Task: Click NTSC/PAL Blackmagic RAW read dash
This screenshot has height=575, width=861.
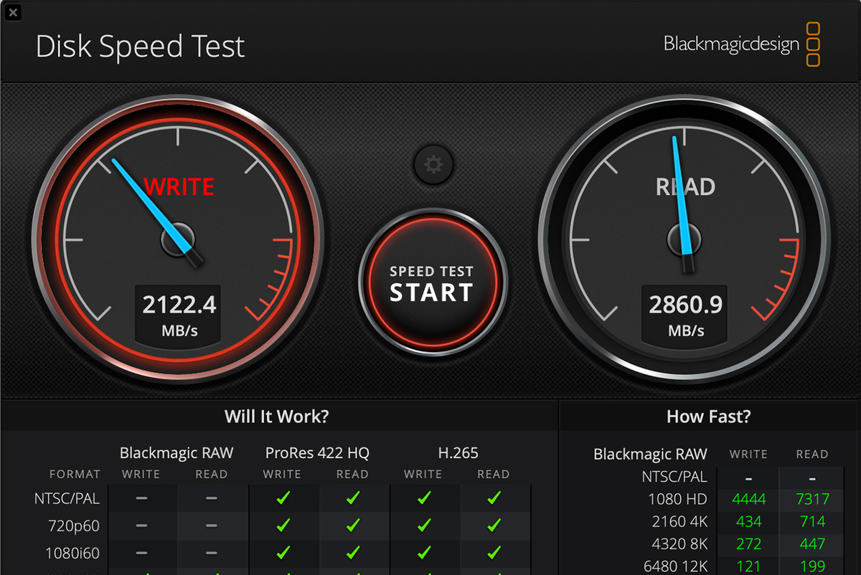Action: pos(211,498)
